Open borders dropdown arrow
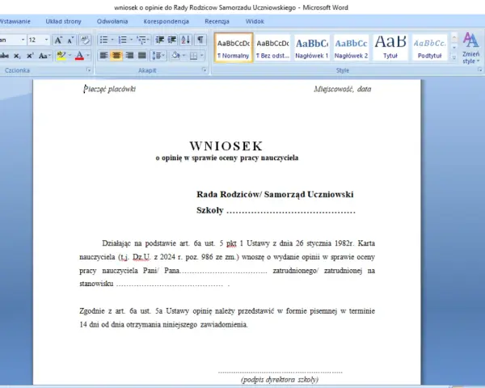The width and height of the screenshot is (485, 388). 201,56
